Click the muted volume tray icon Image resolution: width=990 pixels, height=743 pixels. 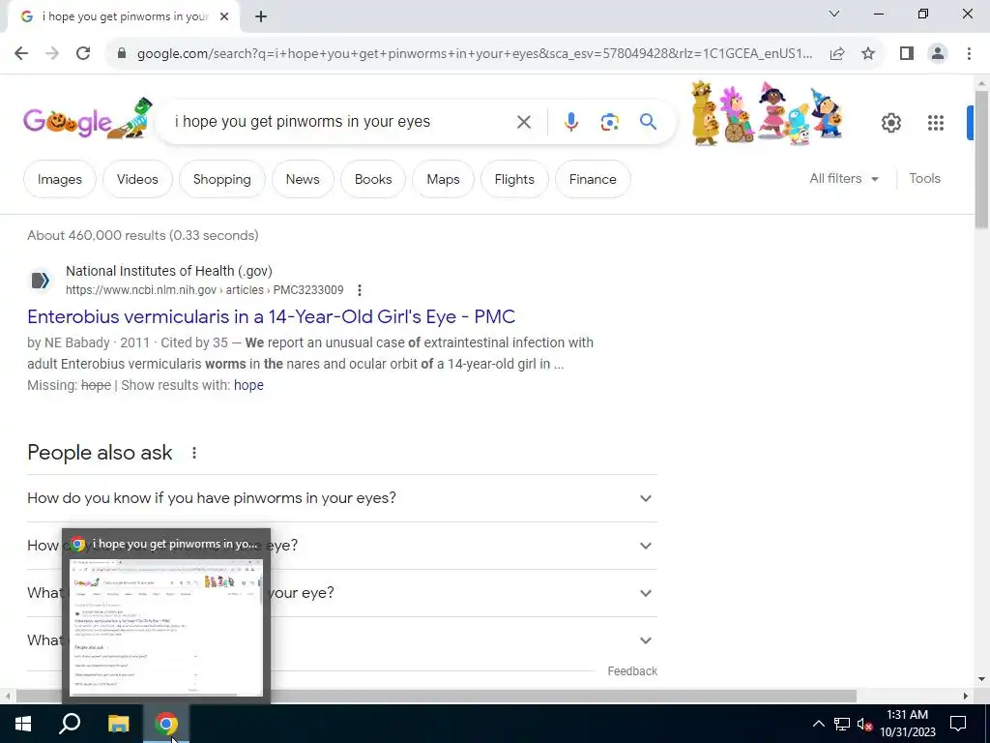pyautogui.click(x=865, y=724)
